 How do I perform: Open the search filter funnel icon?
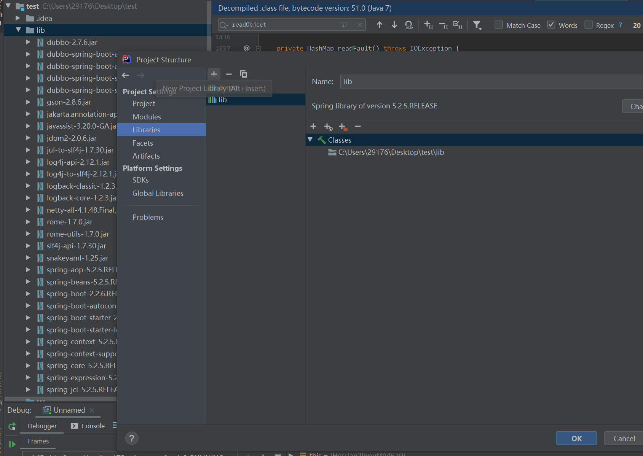(x=477, y=25)
